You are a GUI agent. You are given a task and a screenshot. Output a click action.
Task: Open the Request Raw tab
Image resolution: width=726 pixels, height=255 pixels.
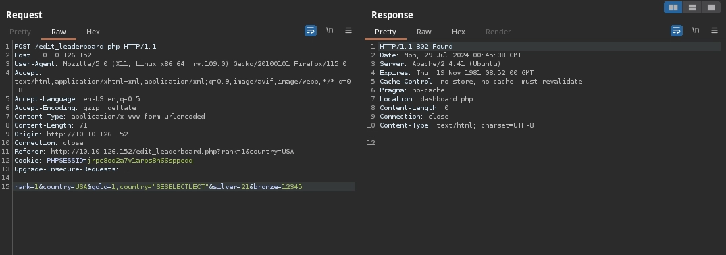pos(58,32)
